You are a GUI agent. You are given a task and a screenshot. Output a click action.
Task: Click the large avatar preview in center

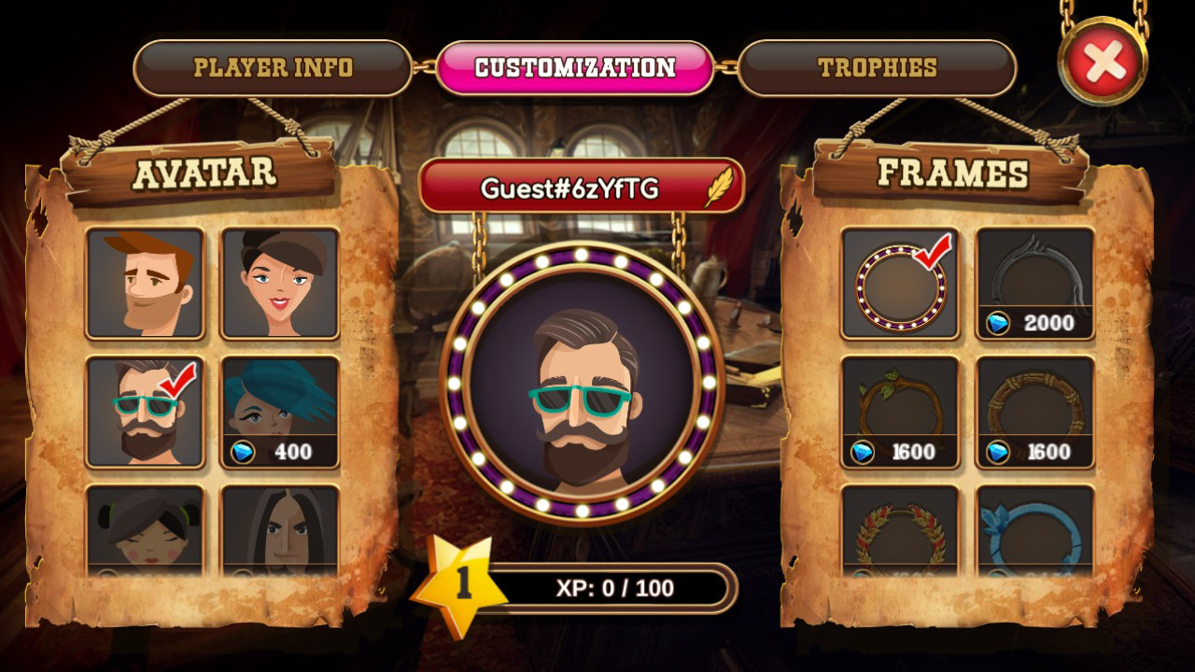point(582,383)
